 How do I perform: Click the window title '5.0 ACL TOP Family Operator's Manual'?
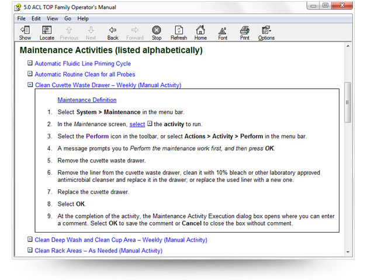pyautogui.click(x=70, y=8)
